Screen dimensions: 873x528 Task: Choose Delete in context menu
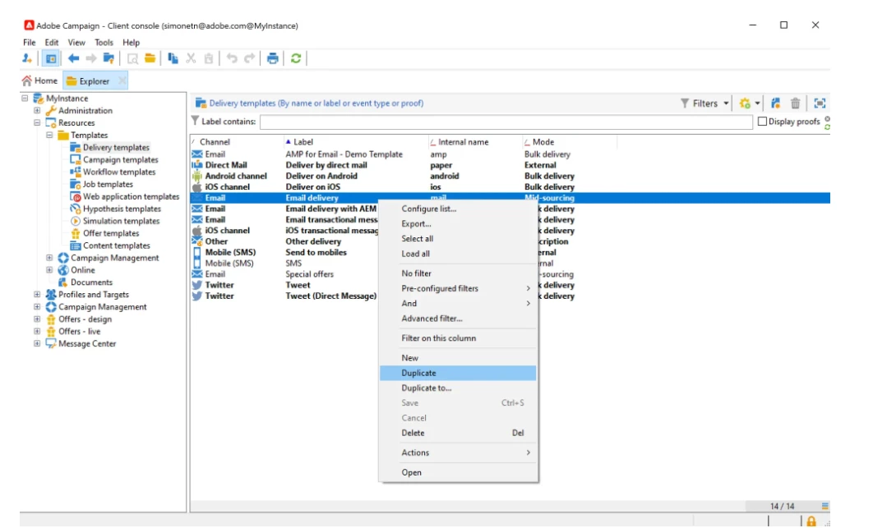pyautogui.click(x=458, y=433)
